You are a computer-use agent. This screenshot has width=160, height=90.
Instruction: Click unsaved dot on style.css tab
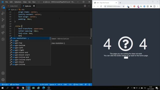coord(34,6)
